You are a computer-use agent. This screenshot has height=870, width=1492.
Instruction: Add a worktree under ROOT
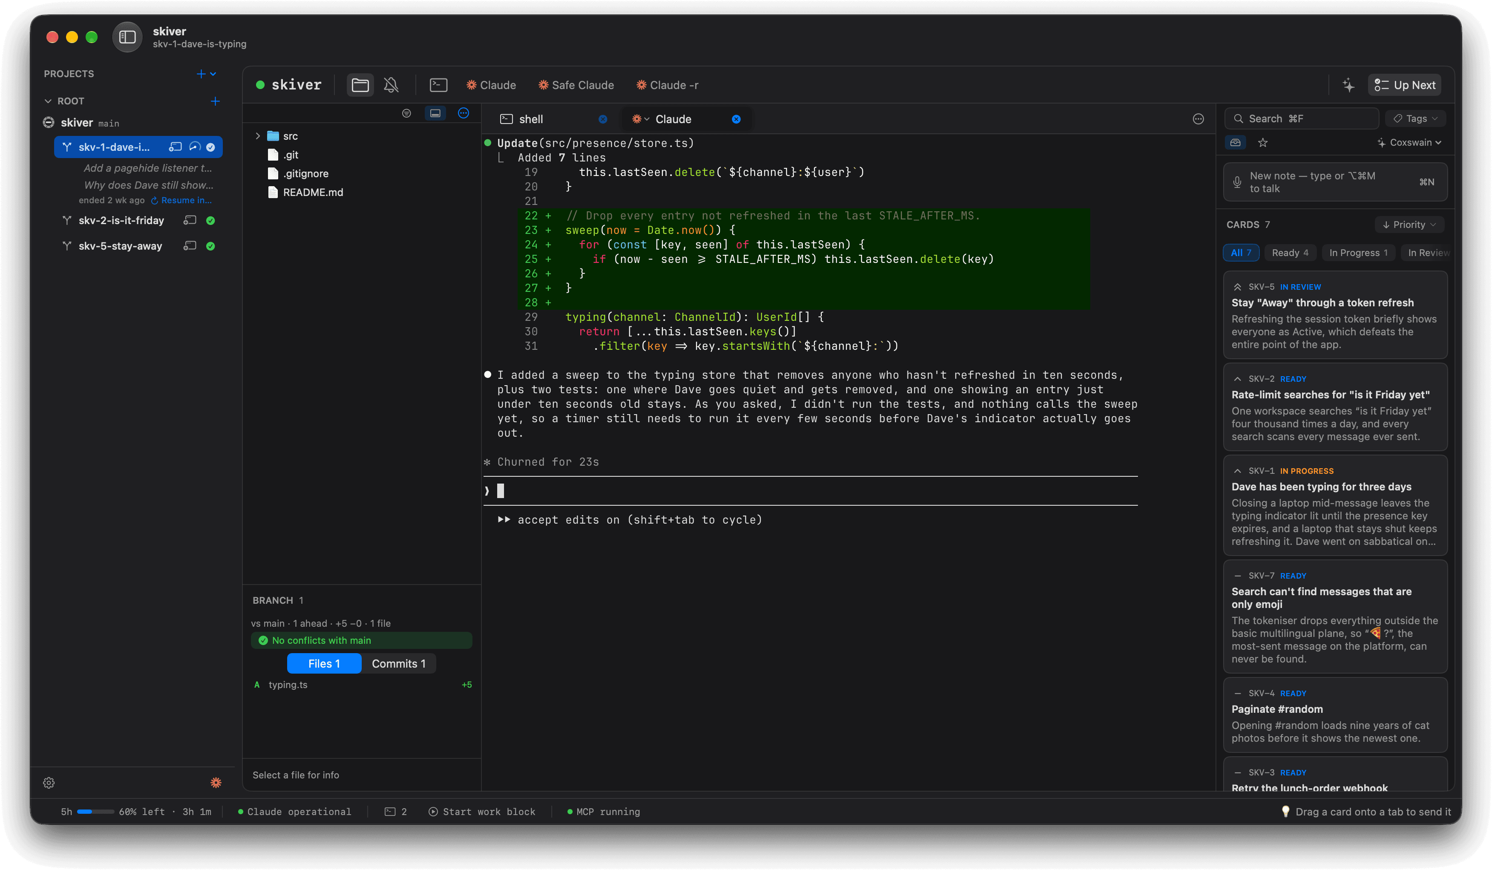coord(216,101)
